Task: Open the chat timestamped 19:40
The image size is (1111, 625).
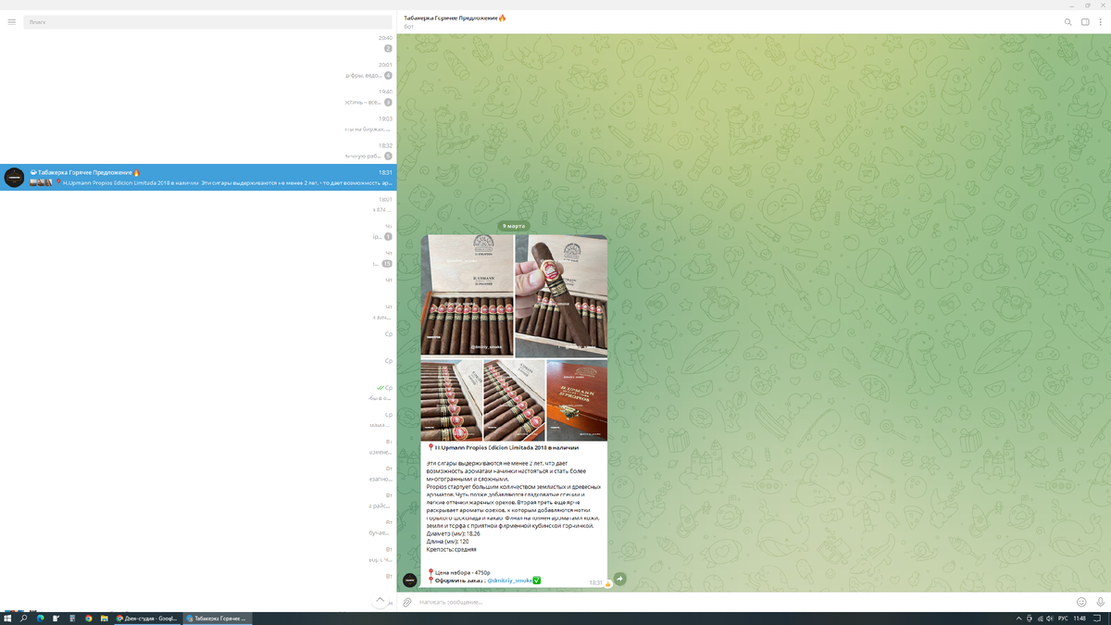Action: (198, 96)
